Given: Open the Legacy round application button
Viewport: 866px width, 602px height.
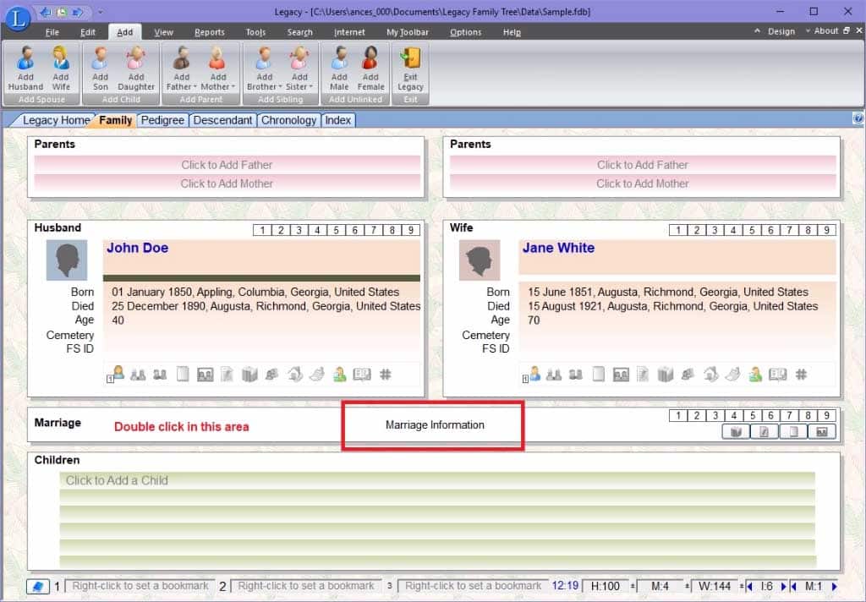Looking at the screenshot, I should [x=17, y=19].
